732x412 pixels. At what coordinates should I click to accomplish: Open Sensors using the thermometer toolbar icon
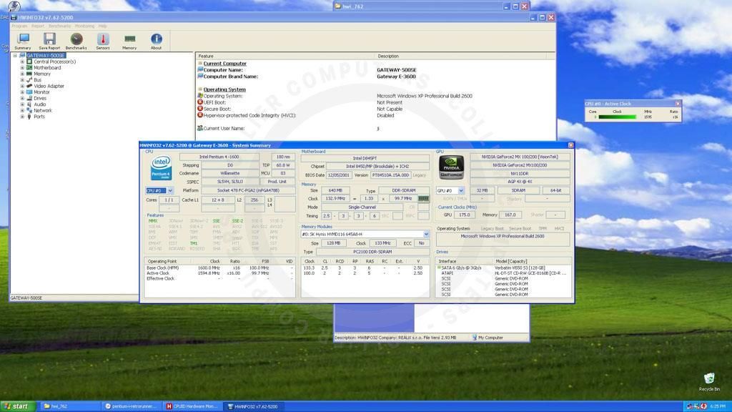point(102,39)
